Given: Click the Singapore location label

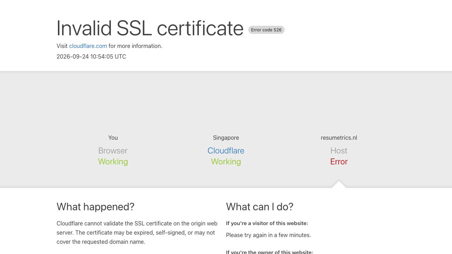Looking at the screenshot, I should [x=226, y=138].
